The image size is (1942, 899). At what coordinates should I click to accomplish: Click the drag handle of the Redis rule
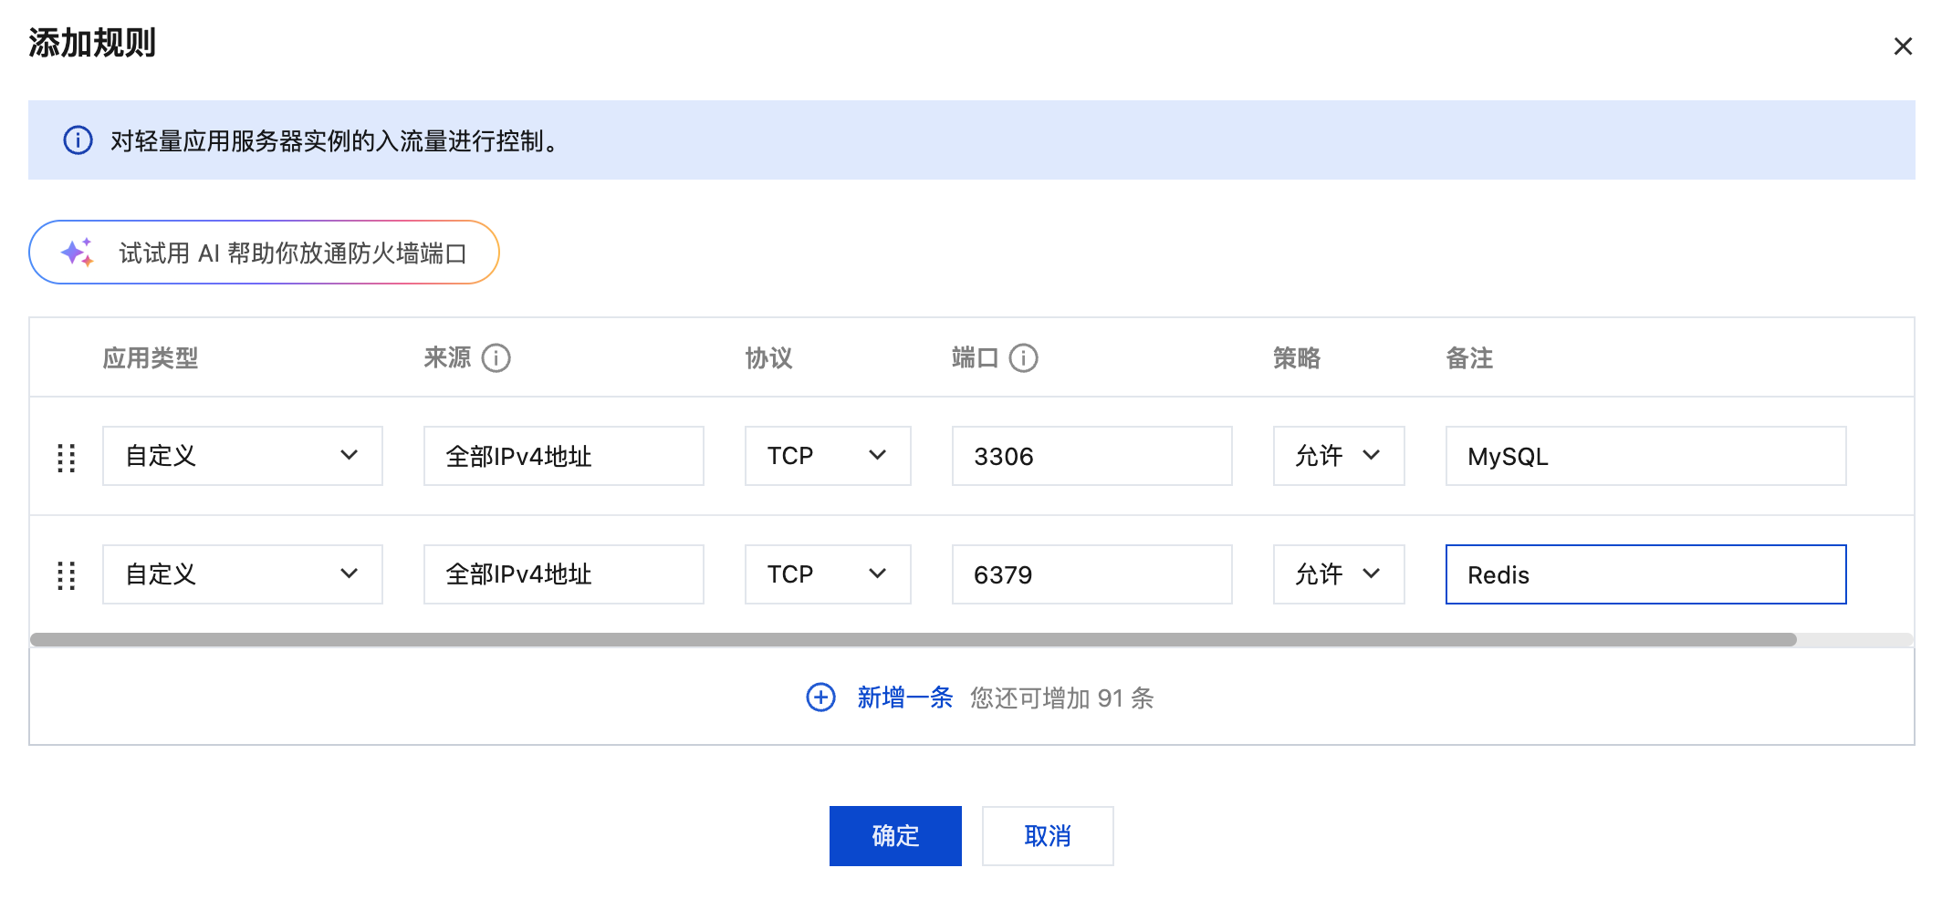(66, 575)
